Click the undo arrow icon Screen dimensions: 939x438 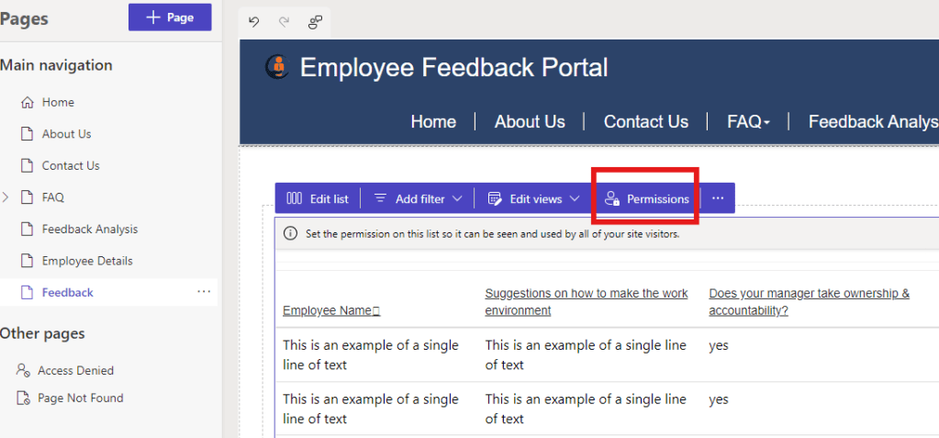tap(254, 21)
